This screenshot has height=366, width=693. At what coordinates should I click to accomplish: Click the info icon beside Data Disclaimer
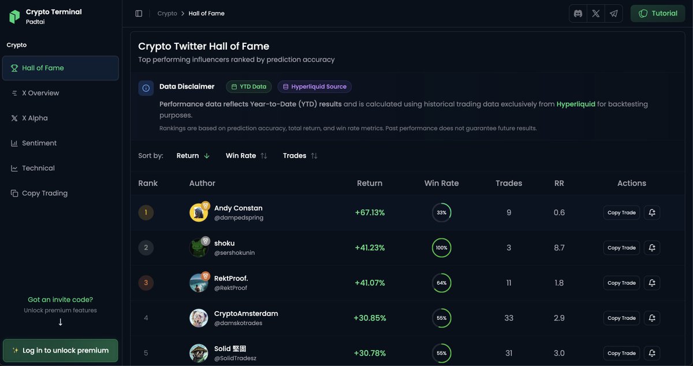(146, 88)
